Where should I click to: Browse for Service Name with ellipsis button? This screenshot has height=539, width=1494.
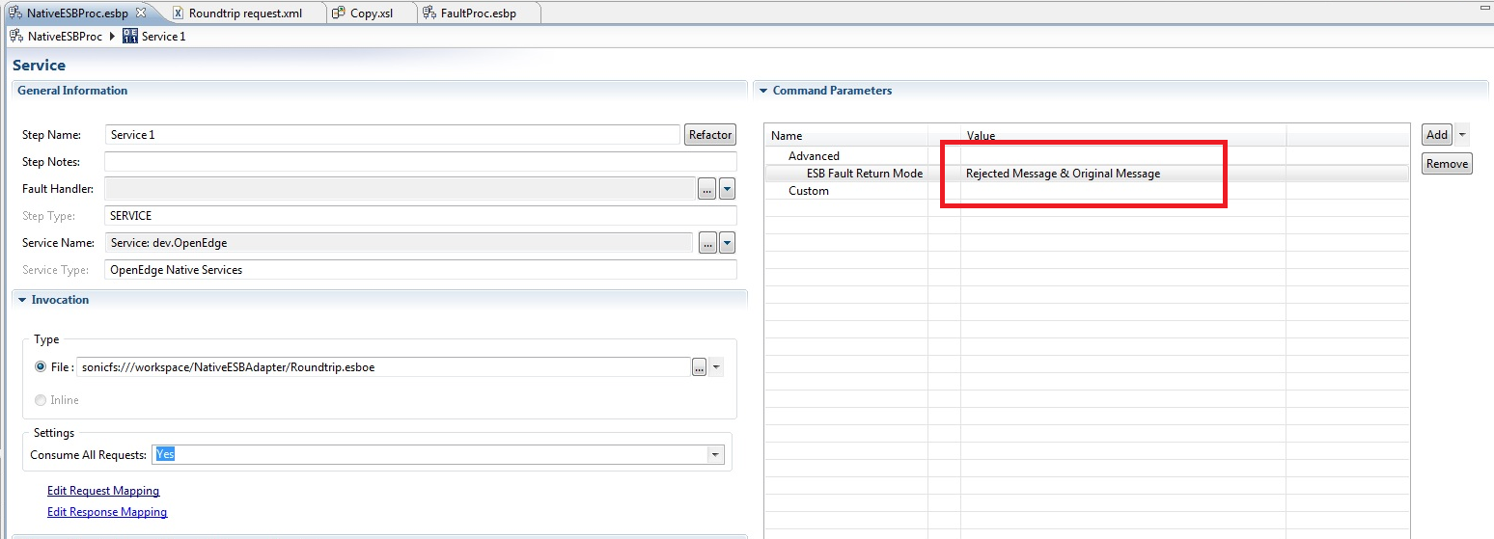(x=707, y=243)
